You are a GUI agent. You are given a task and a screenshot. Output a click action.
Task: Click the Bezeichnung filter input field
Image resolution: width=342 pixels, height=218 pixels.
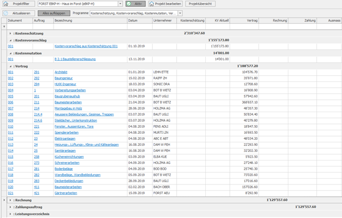click(90, 27)
